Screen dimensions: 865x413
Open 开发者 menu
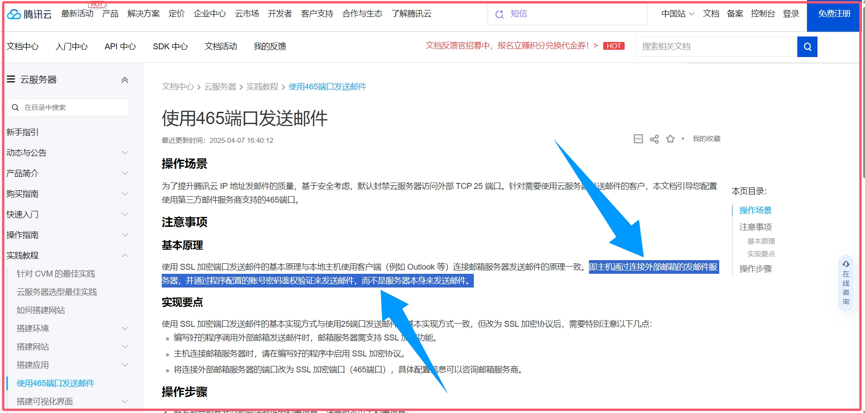280,14
